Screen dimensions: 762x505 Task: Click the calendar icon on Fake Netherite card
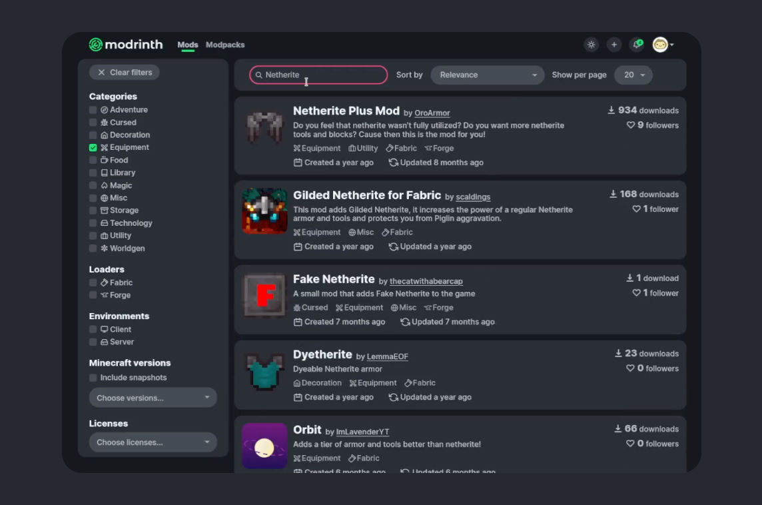pyautogui.click(x=298, y=322)
